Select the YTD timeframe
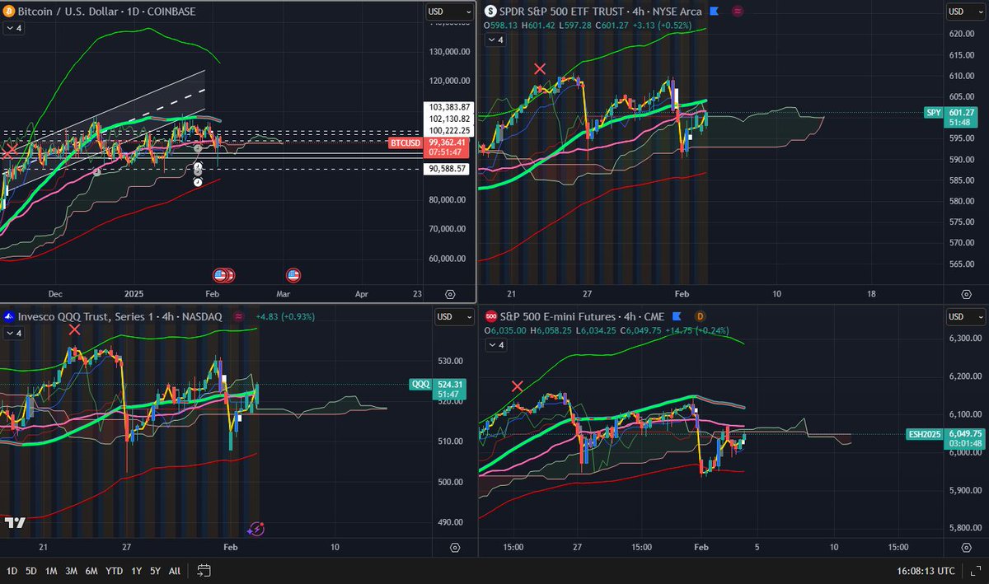Viewport: 989px width, 584px height. click(114, 570)
